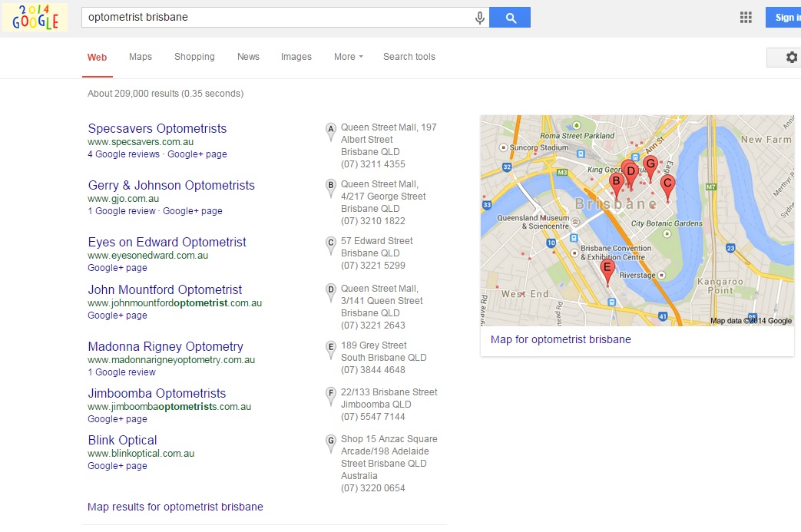Click the blue search magnifier button
801x532 pixels.
[x=510, y=18]
